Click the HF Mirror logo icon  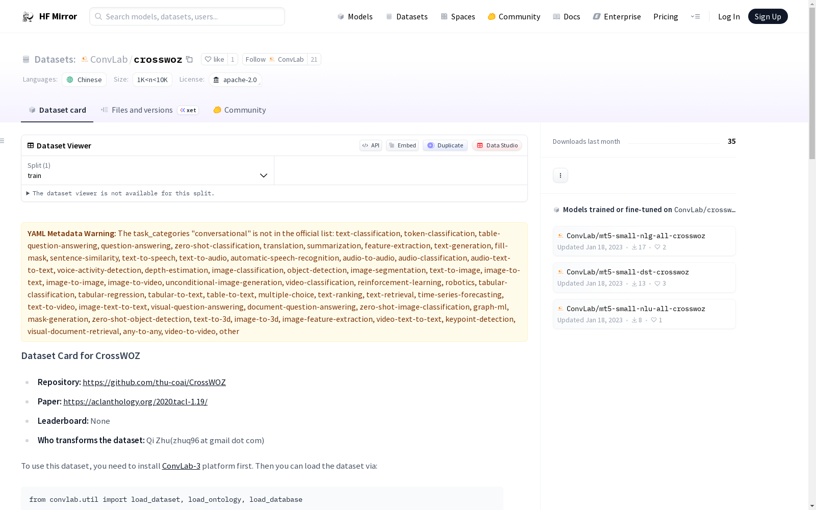pos(28,17)
